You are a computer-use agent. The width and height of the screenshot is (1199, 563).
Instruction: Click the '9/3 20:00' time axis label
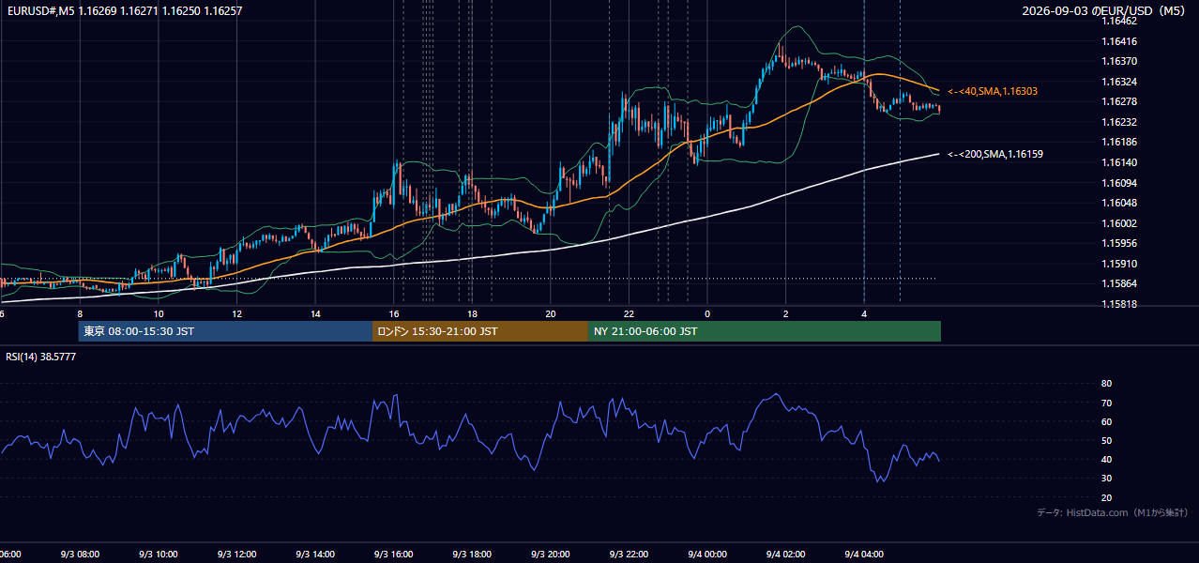pos(551,554)
